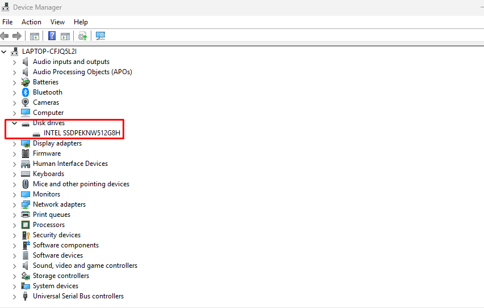
Task: Click the Scan for hardware changes icon
Action: click(100, 36)
